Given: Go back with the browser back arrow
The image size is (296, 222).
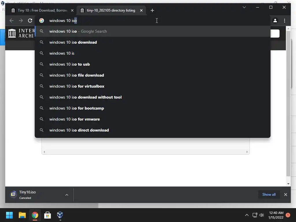Looking at the screenshot, I should tap(12, 21).
